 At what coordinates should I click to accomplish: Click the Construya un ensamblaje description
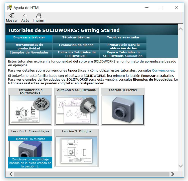pyautogui.click(x=30, y=163)
